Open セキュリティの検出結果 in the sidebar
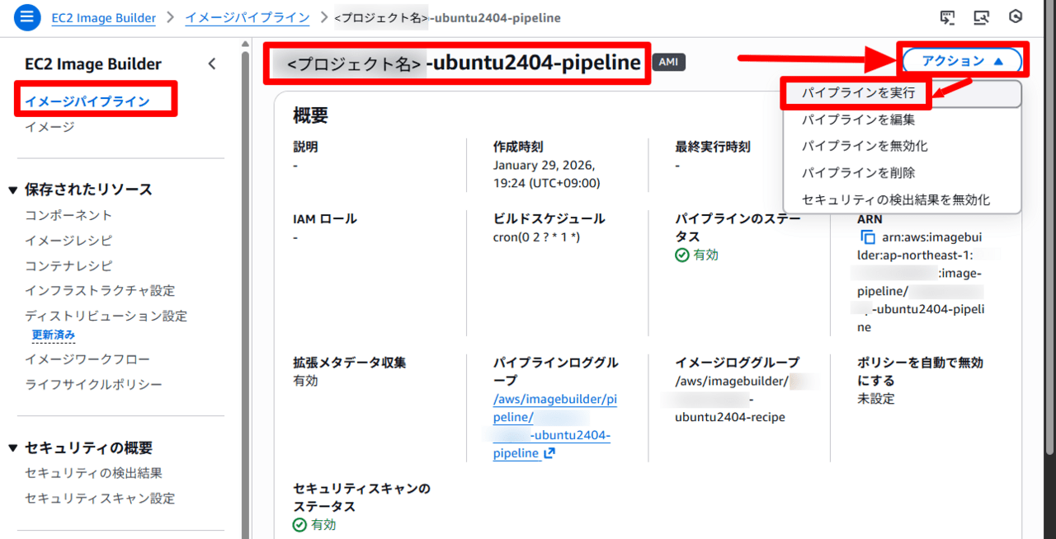This screenshot has height=539, width=1056. (x=93, y=473)
